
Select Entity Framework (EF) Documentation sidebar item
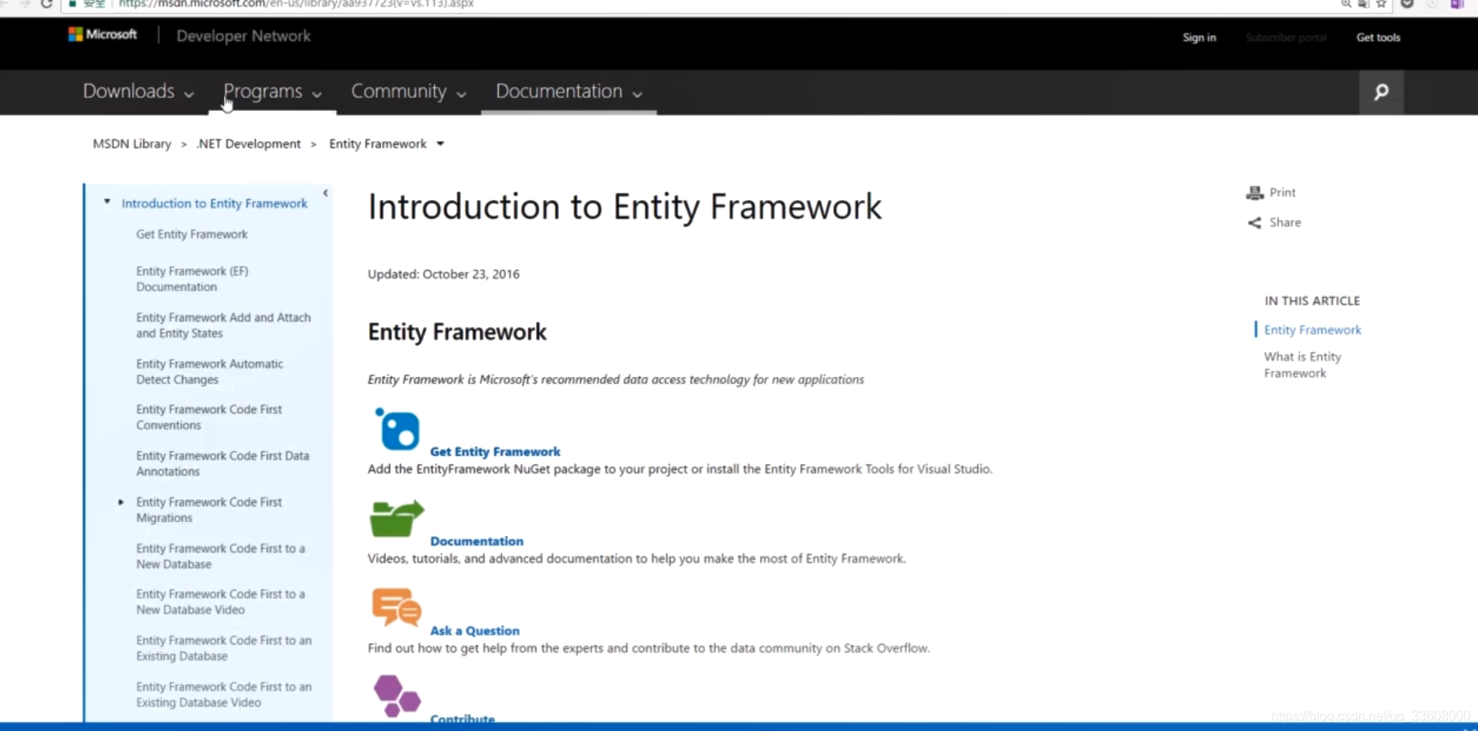(x=193, y=279)
